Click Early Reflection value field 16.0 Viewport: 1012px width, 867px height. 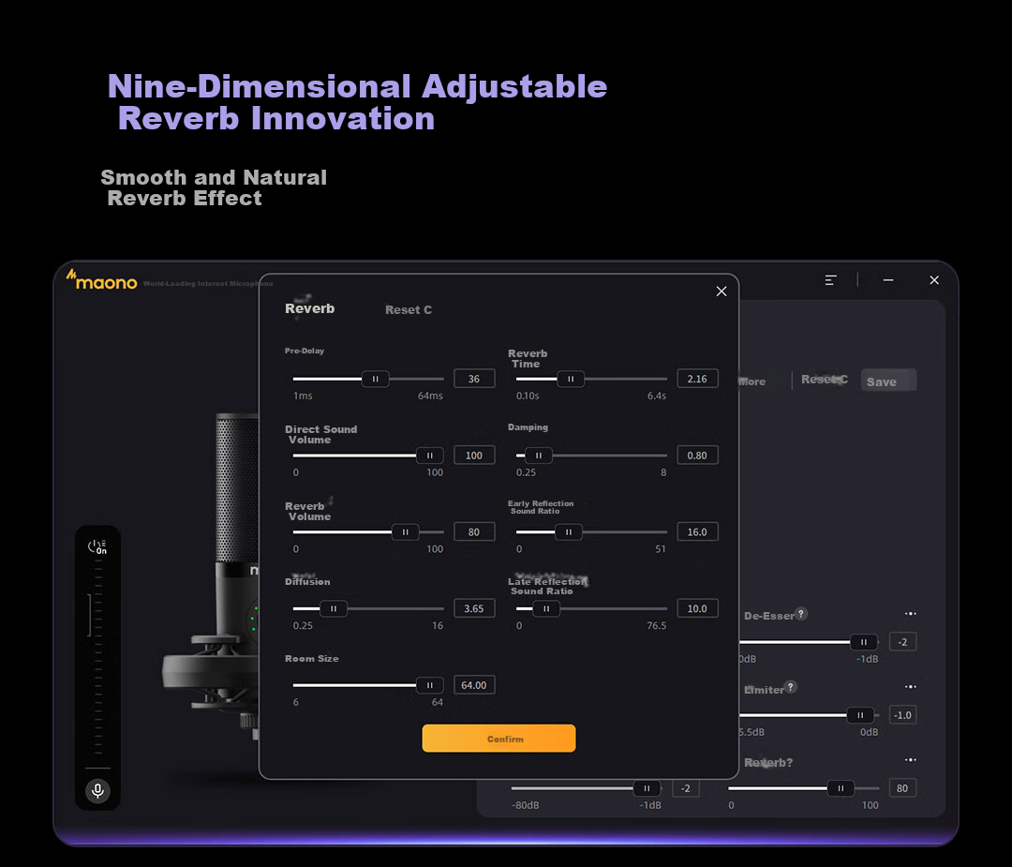[697, 532]
